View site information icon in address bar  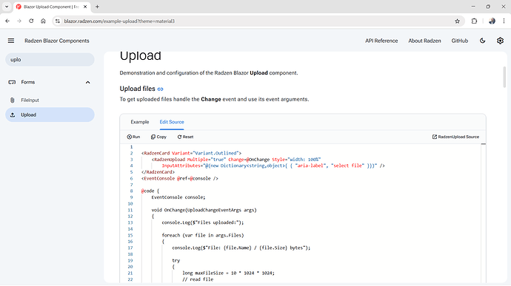click(x=58, y=21)
